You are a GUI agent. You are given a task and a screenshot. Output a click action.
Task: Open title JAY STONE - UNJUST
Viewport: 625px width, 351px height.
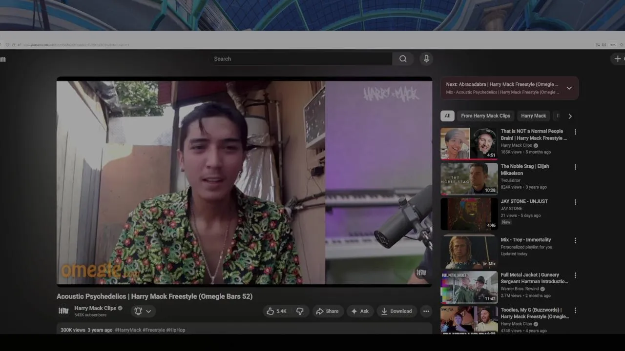[x=524, y=201]
